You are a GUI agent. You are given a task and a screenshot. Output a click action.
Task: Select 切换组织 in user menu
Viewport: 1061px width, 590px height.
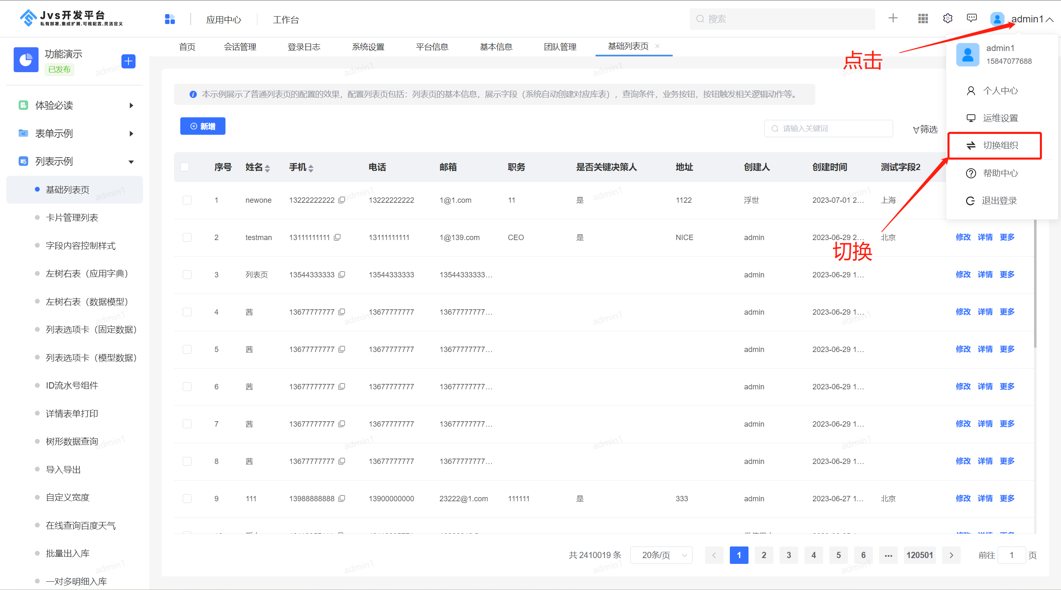tap(1000, 146)
